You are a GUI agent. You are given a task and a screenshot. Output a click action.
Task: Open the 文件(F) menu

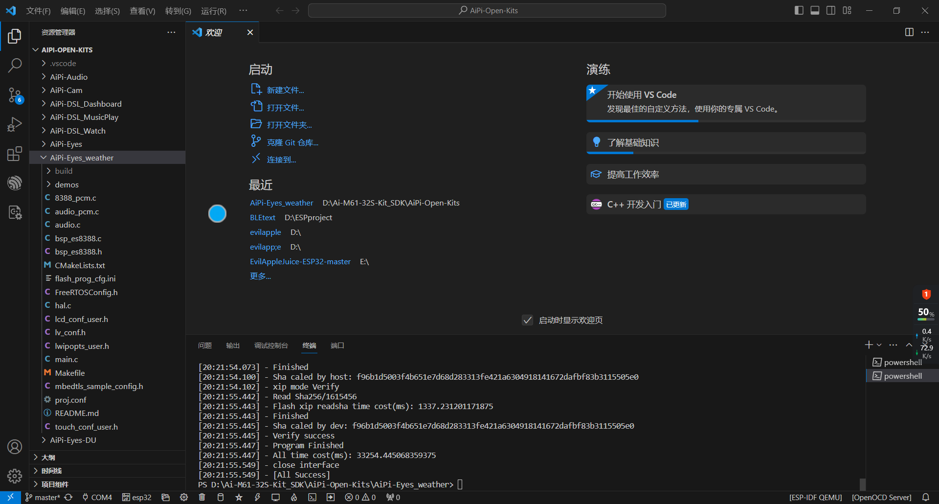tap(38, 11)
